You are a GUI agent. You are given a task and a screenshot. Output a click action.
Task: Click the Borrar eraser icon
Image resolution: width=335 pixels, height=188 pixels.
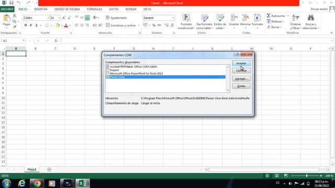point(269,27)
